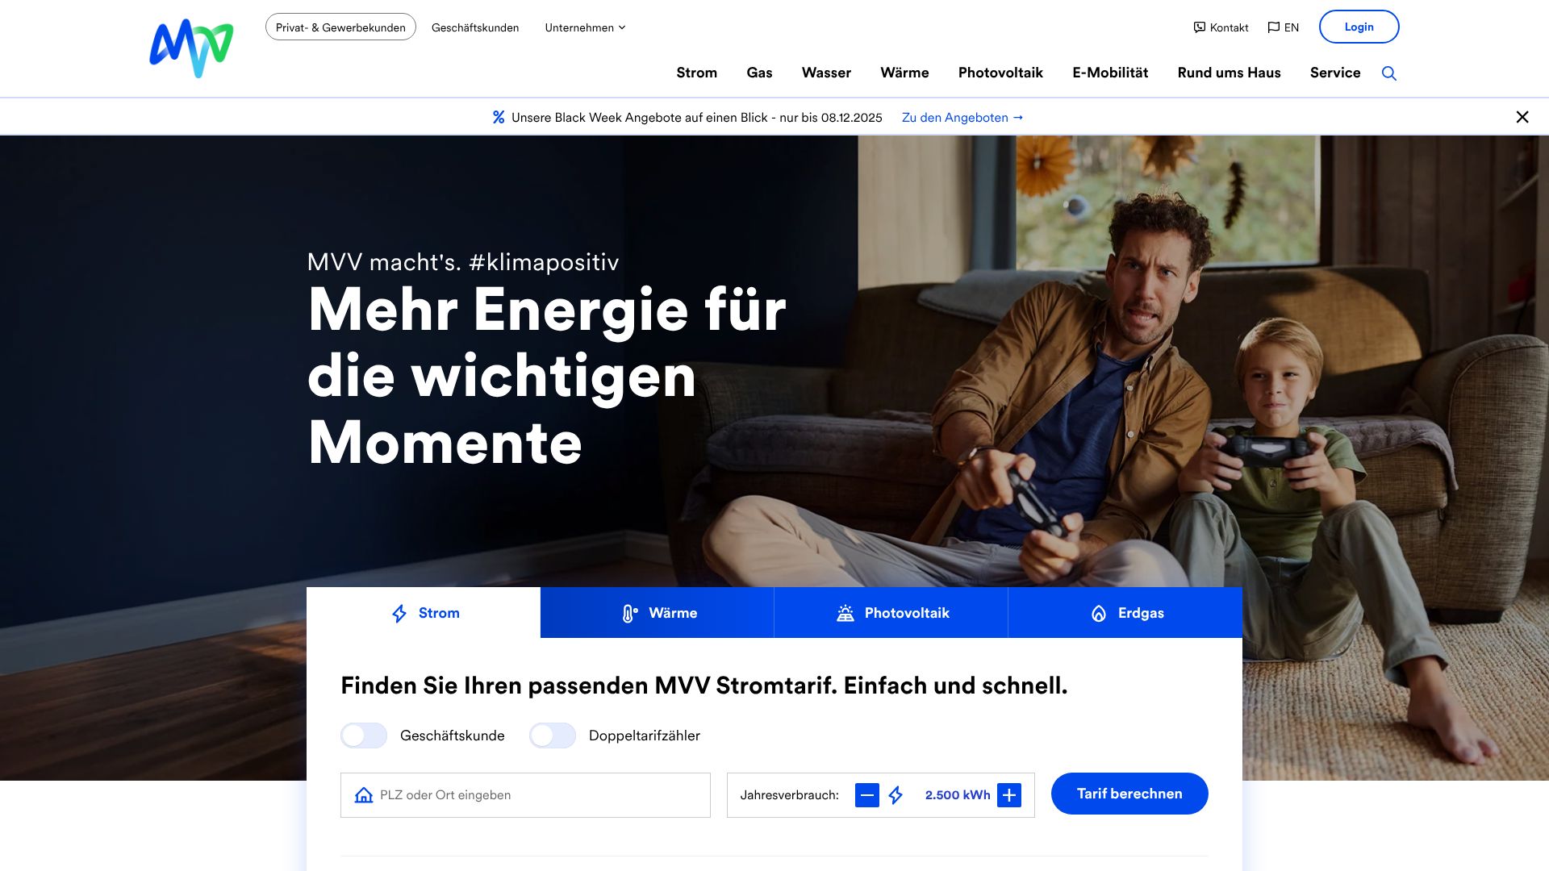This screenshot has height=871, width=1549.
Task: Click the Tarif berechnen button
Action: click(1129, 794)
